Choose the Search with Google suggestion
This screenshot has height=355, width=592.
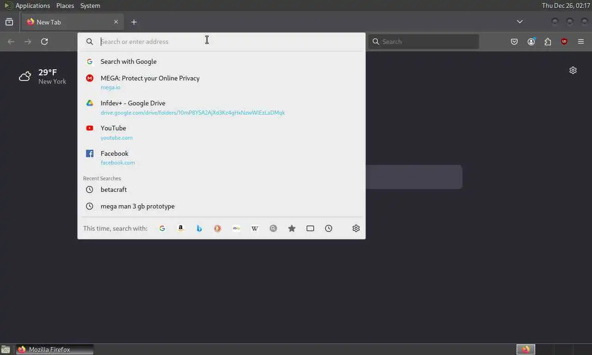[x=222, y=61]
